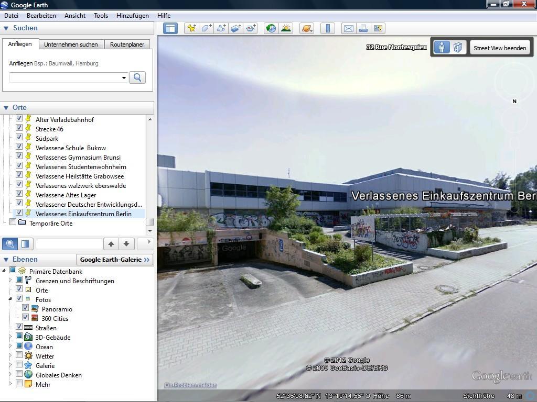Collapse the Orte panel
This screenshot has width=537, height=402.
click(6, 108)
